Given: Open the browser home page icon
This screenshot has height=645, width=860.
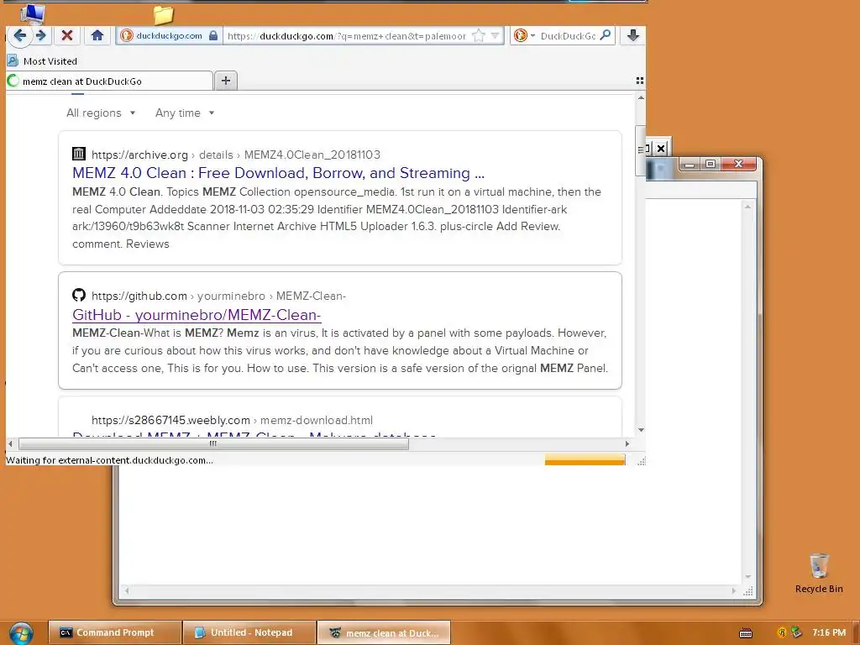Looking at the screenshot, I should [97, 35].
